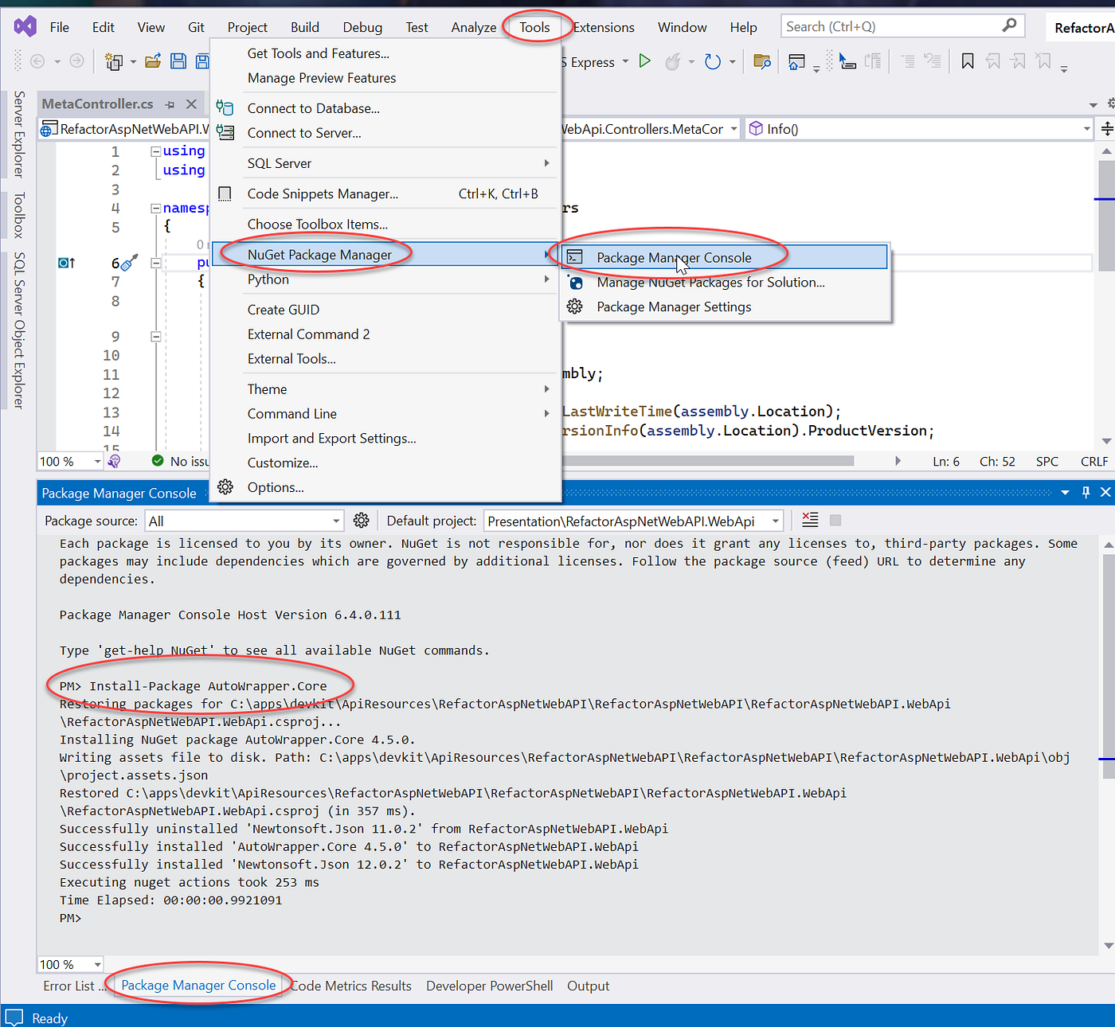
Task: Expand the Default project dropdown
Action: [x=774, y=520]
